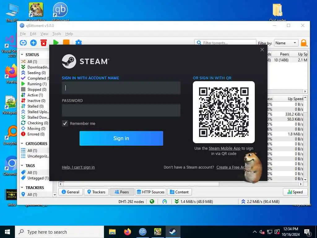Image resolution: width=317 pixels, height=238 pixels.
Task: Open the Tools menu in qBittorrent
Action: click(x=57, y=34)
